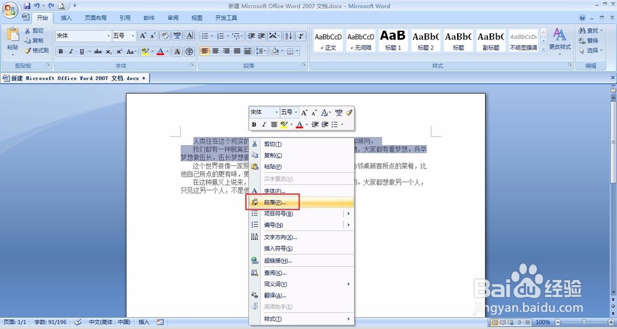Toggle Italic in the ribbon font group
The height and width of the screenshot is (329, 617).
tap(71, 52)
